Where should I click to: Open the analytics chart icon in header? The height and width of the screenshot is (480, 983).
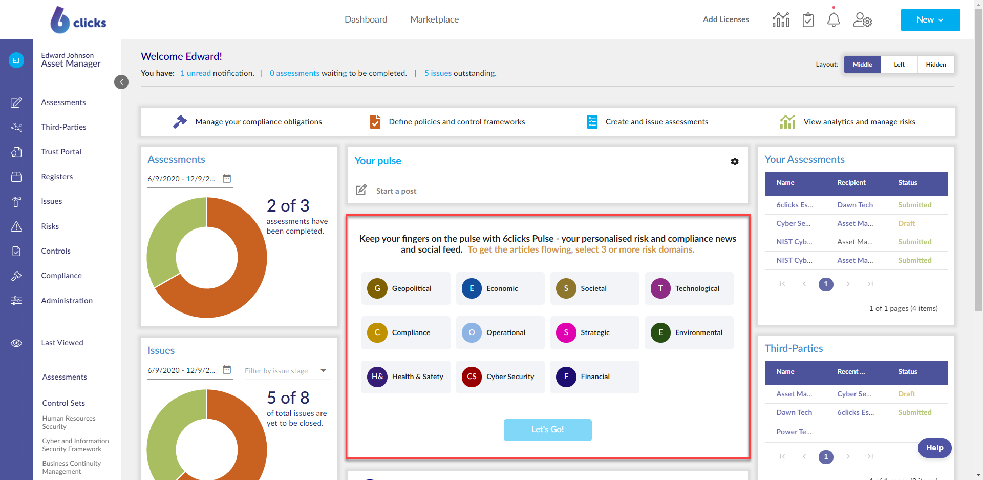781,19
